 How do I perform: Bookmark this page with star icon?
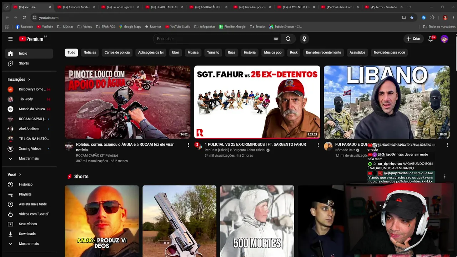pos(412,17)
